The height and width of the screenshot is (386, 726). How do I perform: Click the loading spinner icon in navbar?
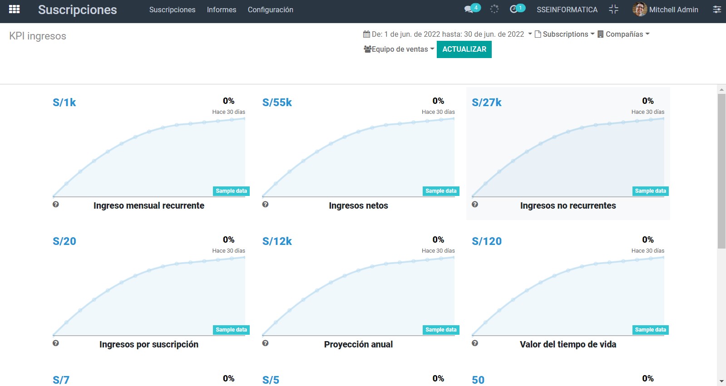pos(494,9)
